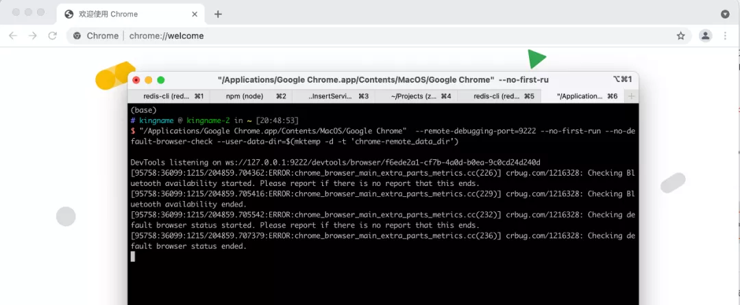Switch to npm (node) terminal tab
The width and height of the screenshot is (740, 305).
[251, 96]
